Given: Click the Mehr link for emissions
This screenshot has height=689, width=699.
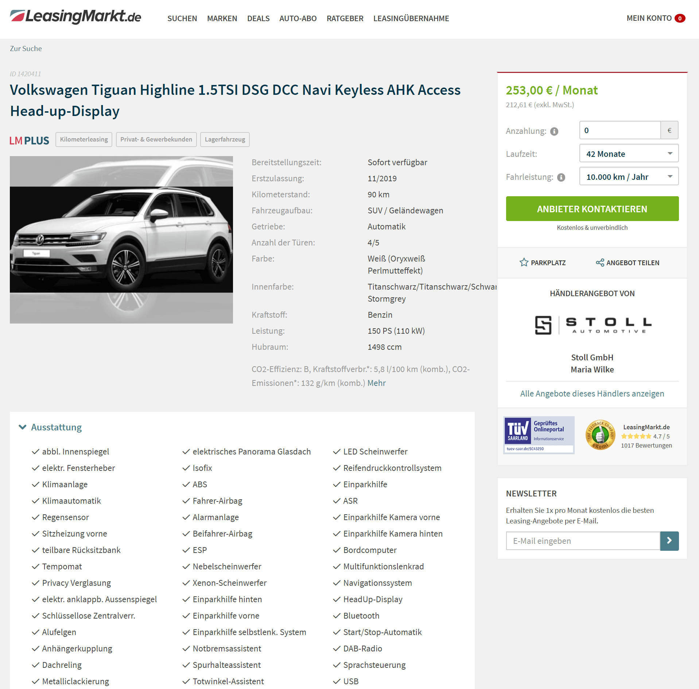Looking at the screenshot, I should 376,383.
